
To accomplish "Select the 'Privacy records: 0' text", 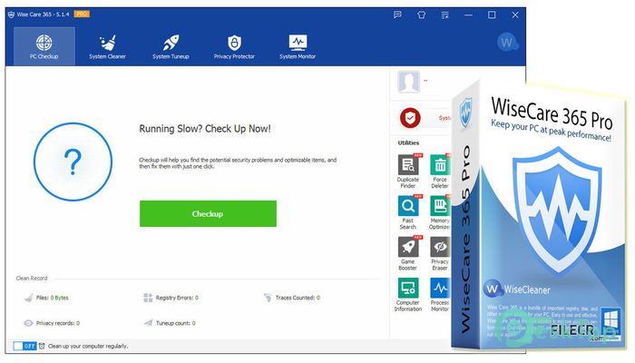I will pos(58,323).
